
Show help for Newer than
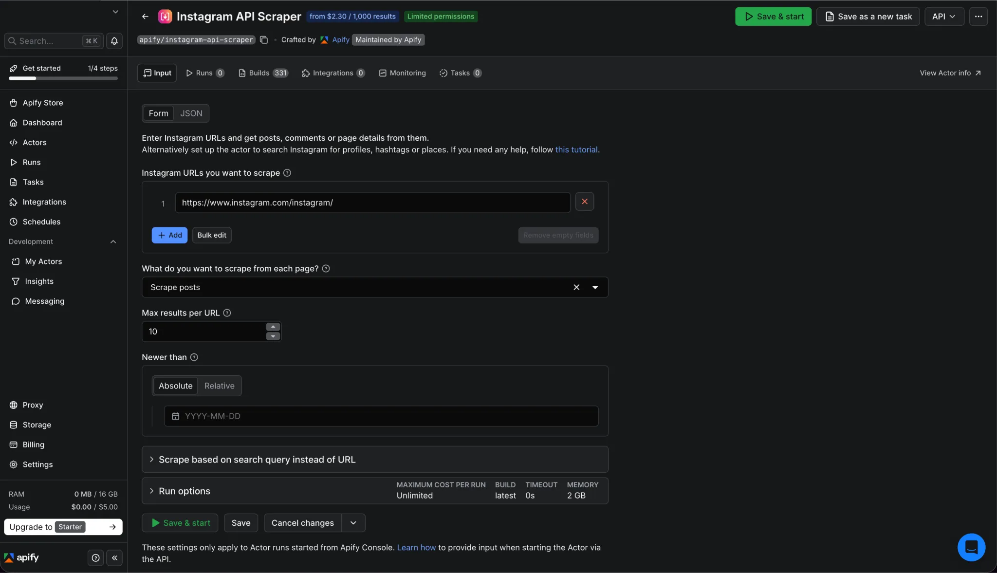coord(194,357)
